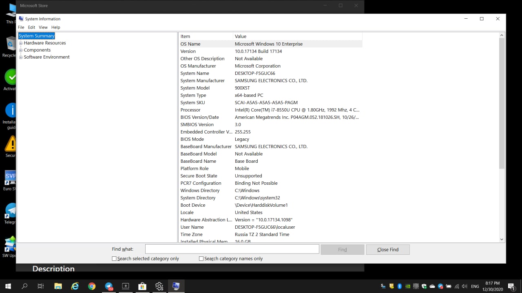Select System Summary in the tree
Viewport: 522px width, 293px height.
coord(36,36)
